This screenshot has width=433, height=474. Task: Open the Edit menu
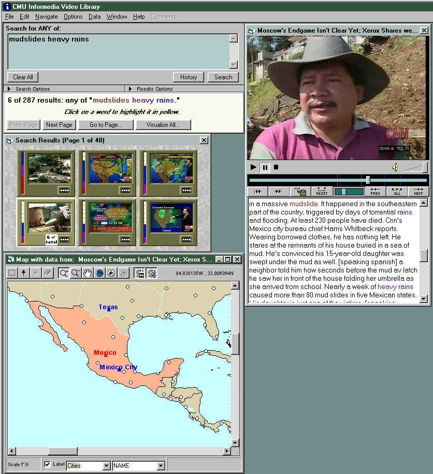24,17
